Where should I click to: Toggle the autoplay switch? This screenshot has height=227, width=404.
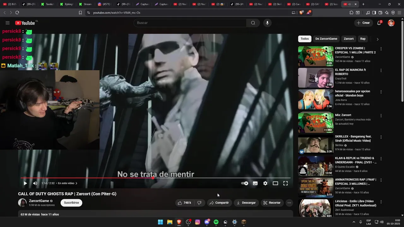click(x=245, y=183)
